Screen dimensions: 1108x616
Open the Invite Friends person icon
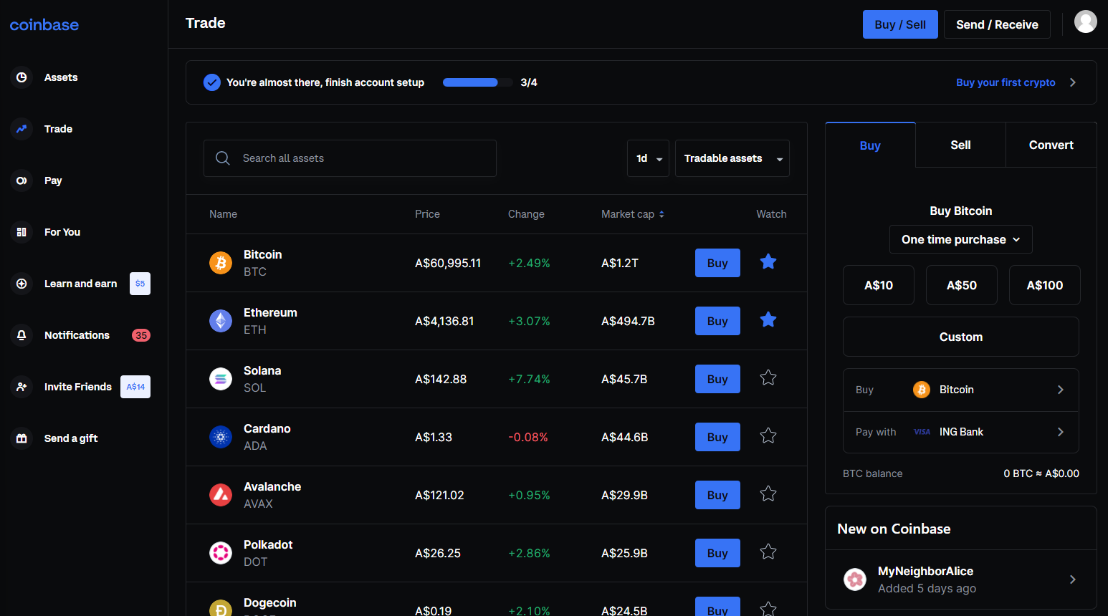click(22, 387)
